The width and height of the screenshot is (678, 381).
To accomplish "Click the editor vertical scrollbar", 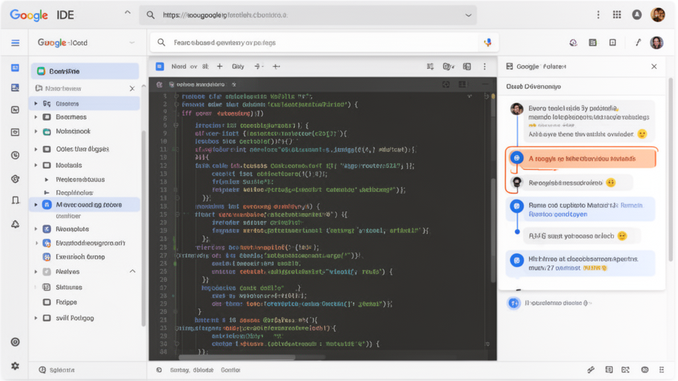I will point(493,231).
